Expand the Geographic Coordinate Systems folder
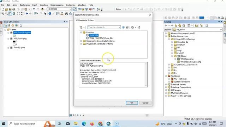 click(x=81, y=41)
